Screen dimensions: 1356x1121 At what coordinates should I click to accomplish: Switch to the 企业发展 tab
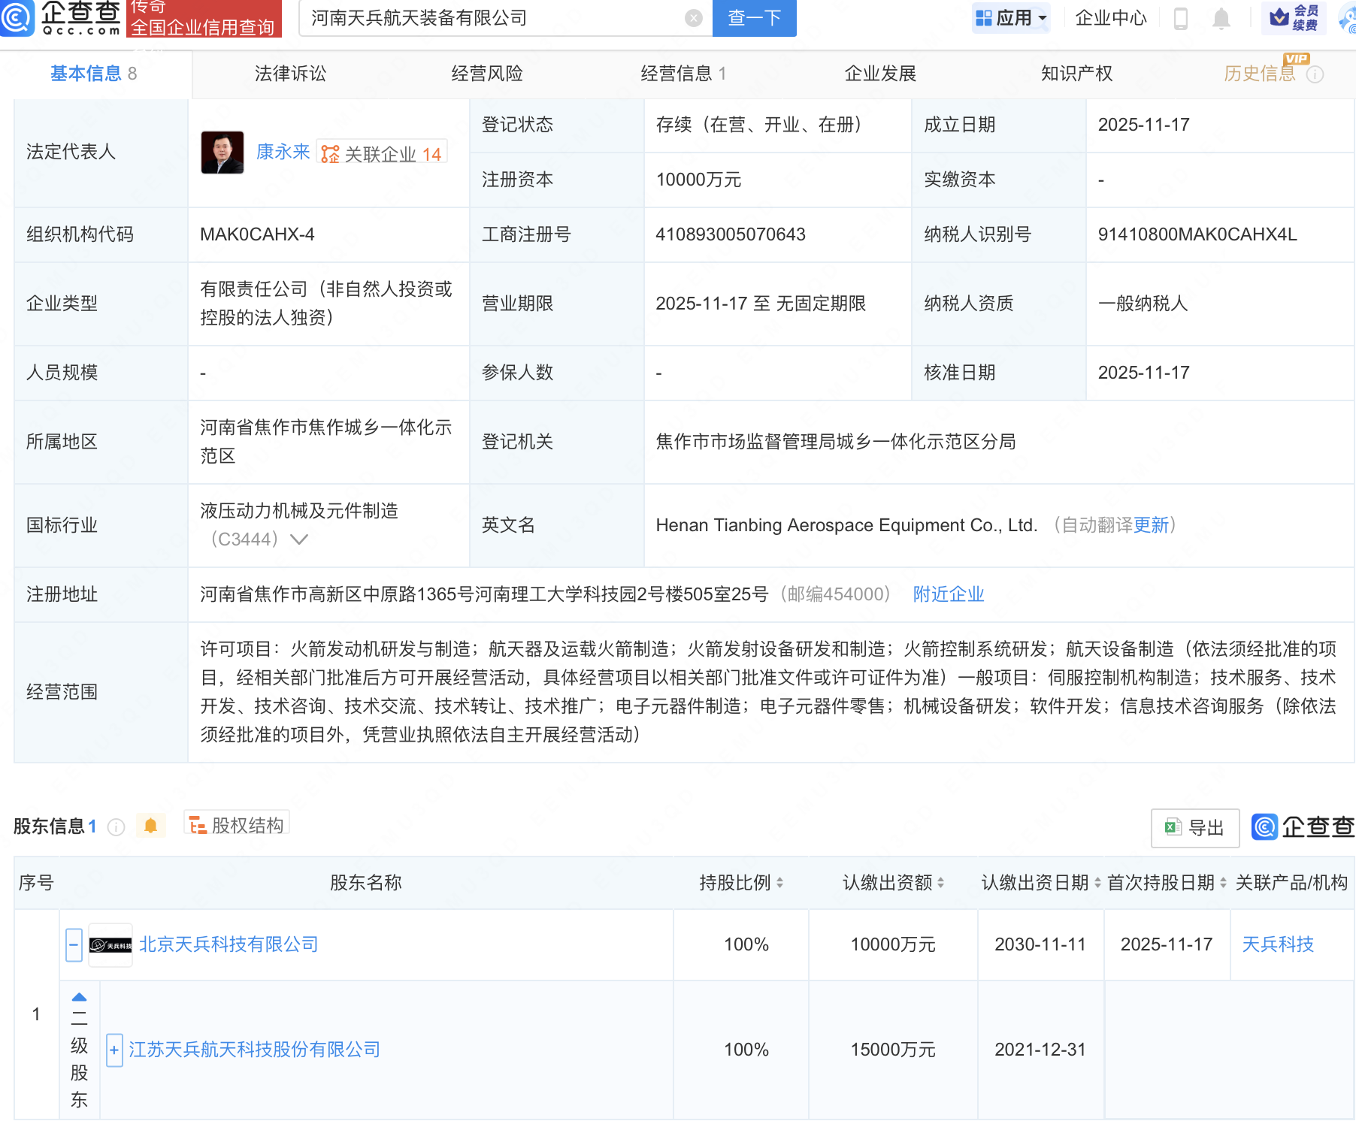tap(879, 73)
